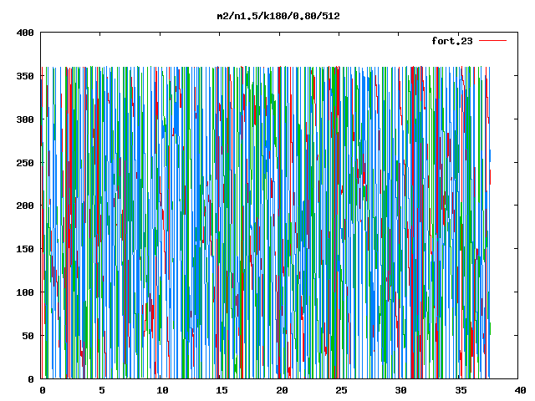Click y-axis label 50
This screenshot has height=401, width=535.
tap(28, 336)
